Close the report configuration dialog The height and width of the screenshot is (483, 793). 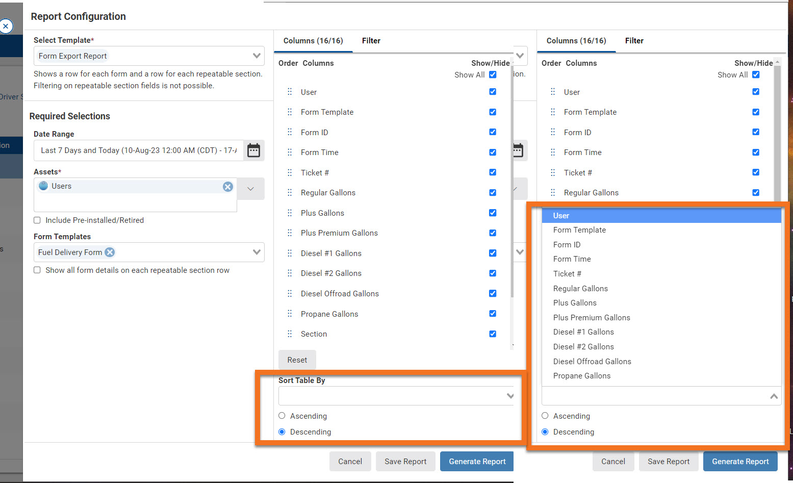(6, 26)
